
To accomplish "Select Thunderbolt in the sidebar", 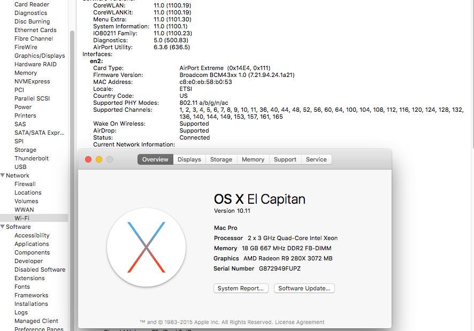I will point(32,158).
